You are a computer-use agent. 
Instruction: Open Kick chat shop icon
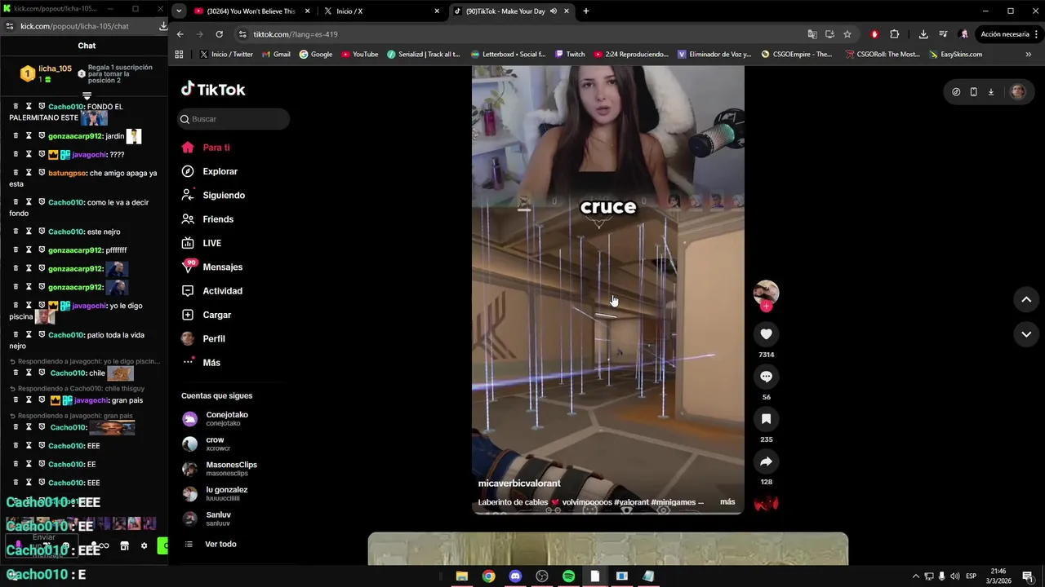[124, 546]
